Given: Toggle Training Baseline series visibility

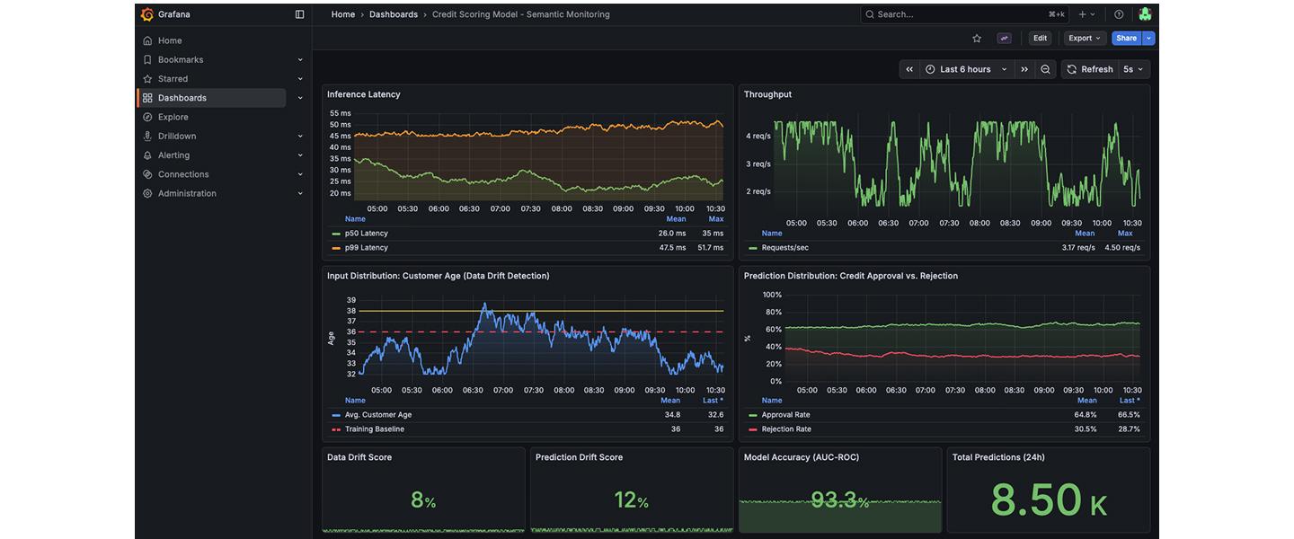Looking at the screenshot, I should (x=374, y=429).
